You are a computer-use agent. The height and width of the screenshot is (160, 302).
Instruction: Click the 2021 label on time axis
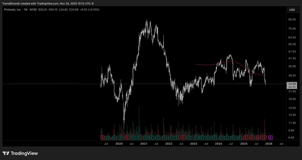[144, 144]
